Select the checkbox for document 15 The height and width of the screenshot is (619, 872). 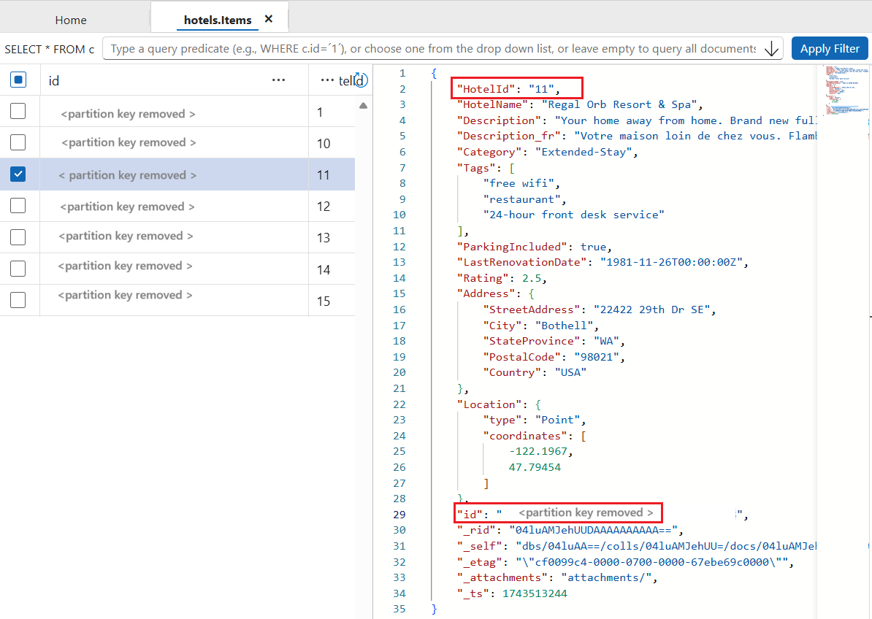tap(18, 300)
